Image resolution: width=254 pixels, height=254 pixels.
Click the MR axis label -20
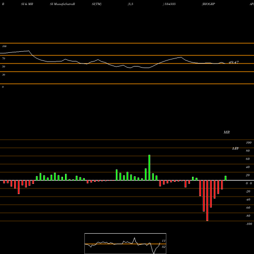click(x=248, y=192)
